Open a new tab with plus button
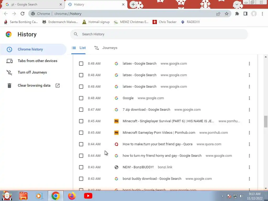 (x=133, y=4)
